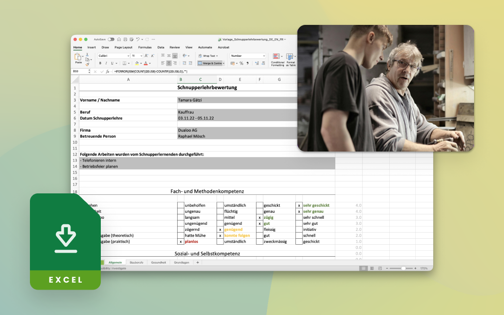The image size is (504, 315).
Task: Align text right
Action: click(x=175, y=63)
